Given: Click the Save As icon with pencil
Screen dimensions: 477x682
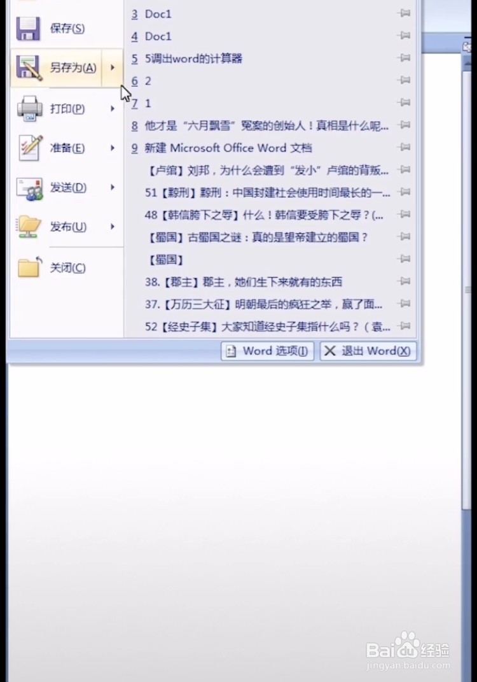Looking at the screenshot, I should point(29,68).
